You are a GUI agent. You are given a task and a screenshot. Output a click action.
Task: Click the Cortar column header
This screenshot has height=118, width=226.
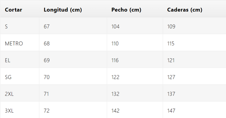point(14,10)
